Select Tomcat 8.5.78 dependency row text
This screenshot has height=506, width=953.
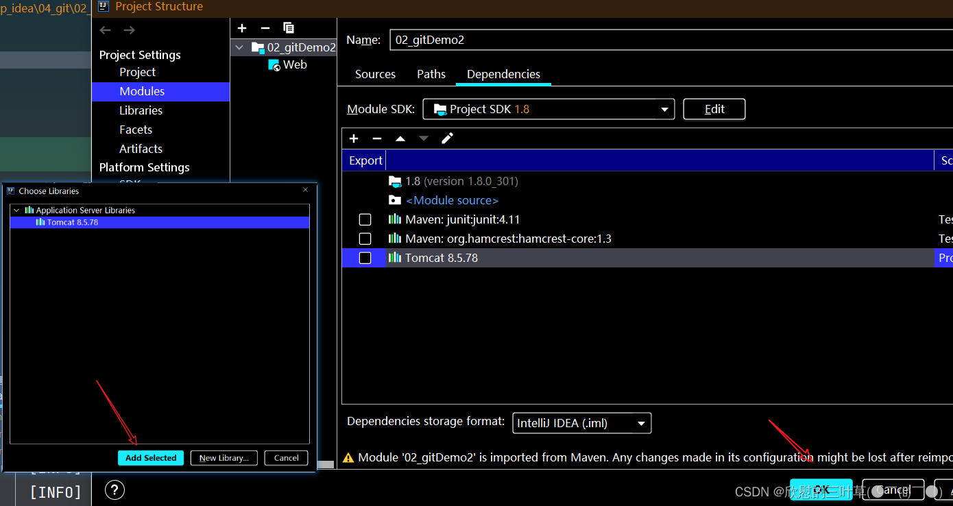[x=442, y=258]
